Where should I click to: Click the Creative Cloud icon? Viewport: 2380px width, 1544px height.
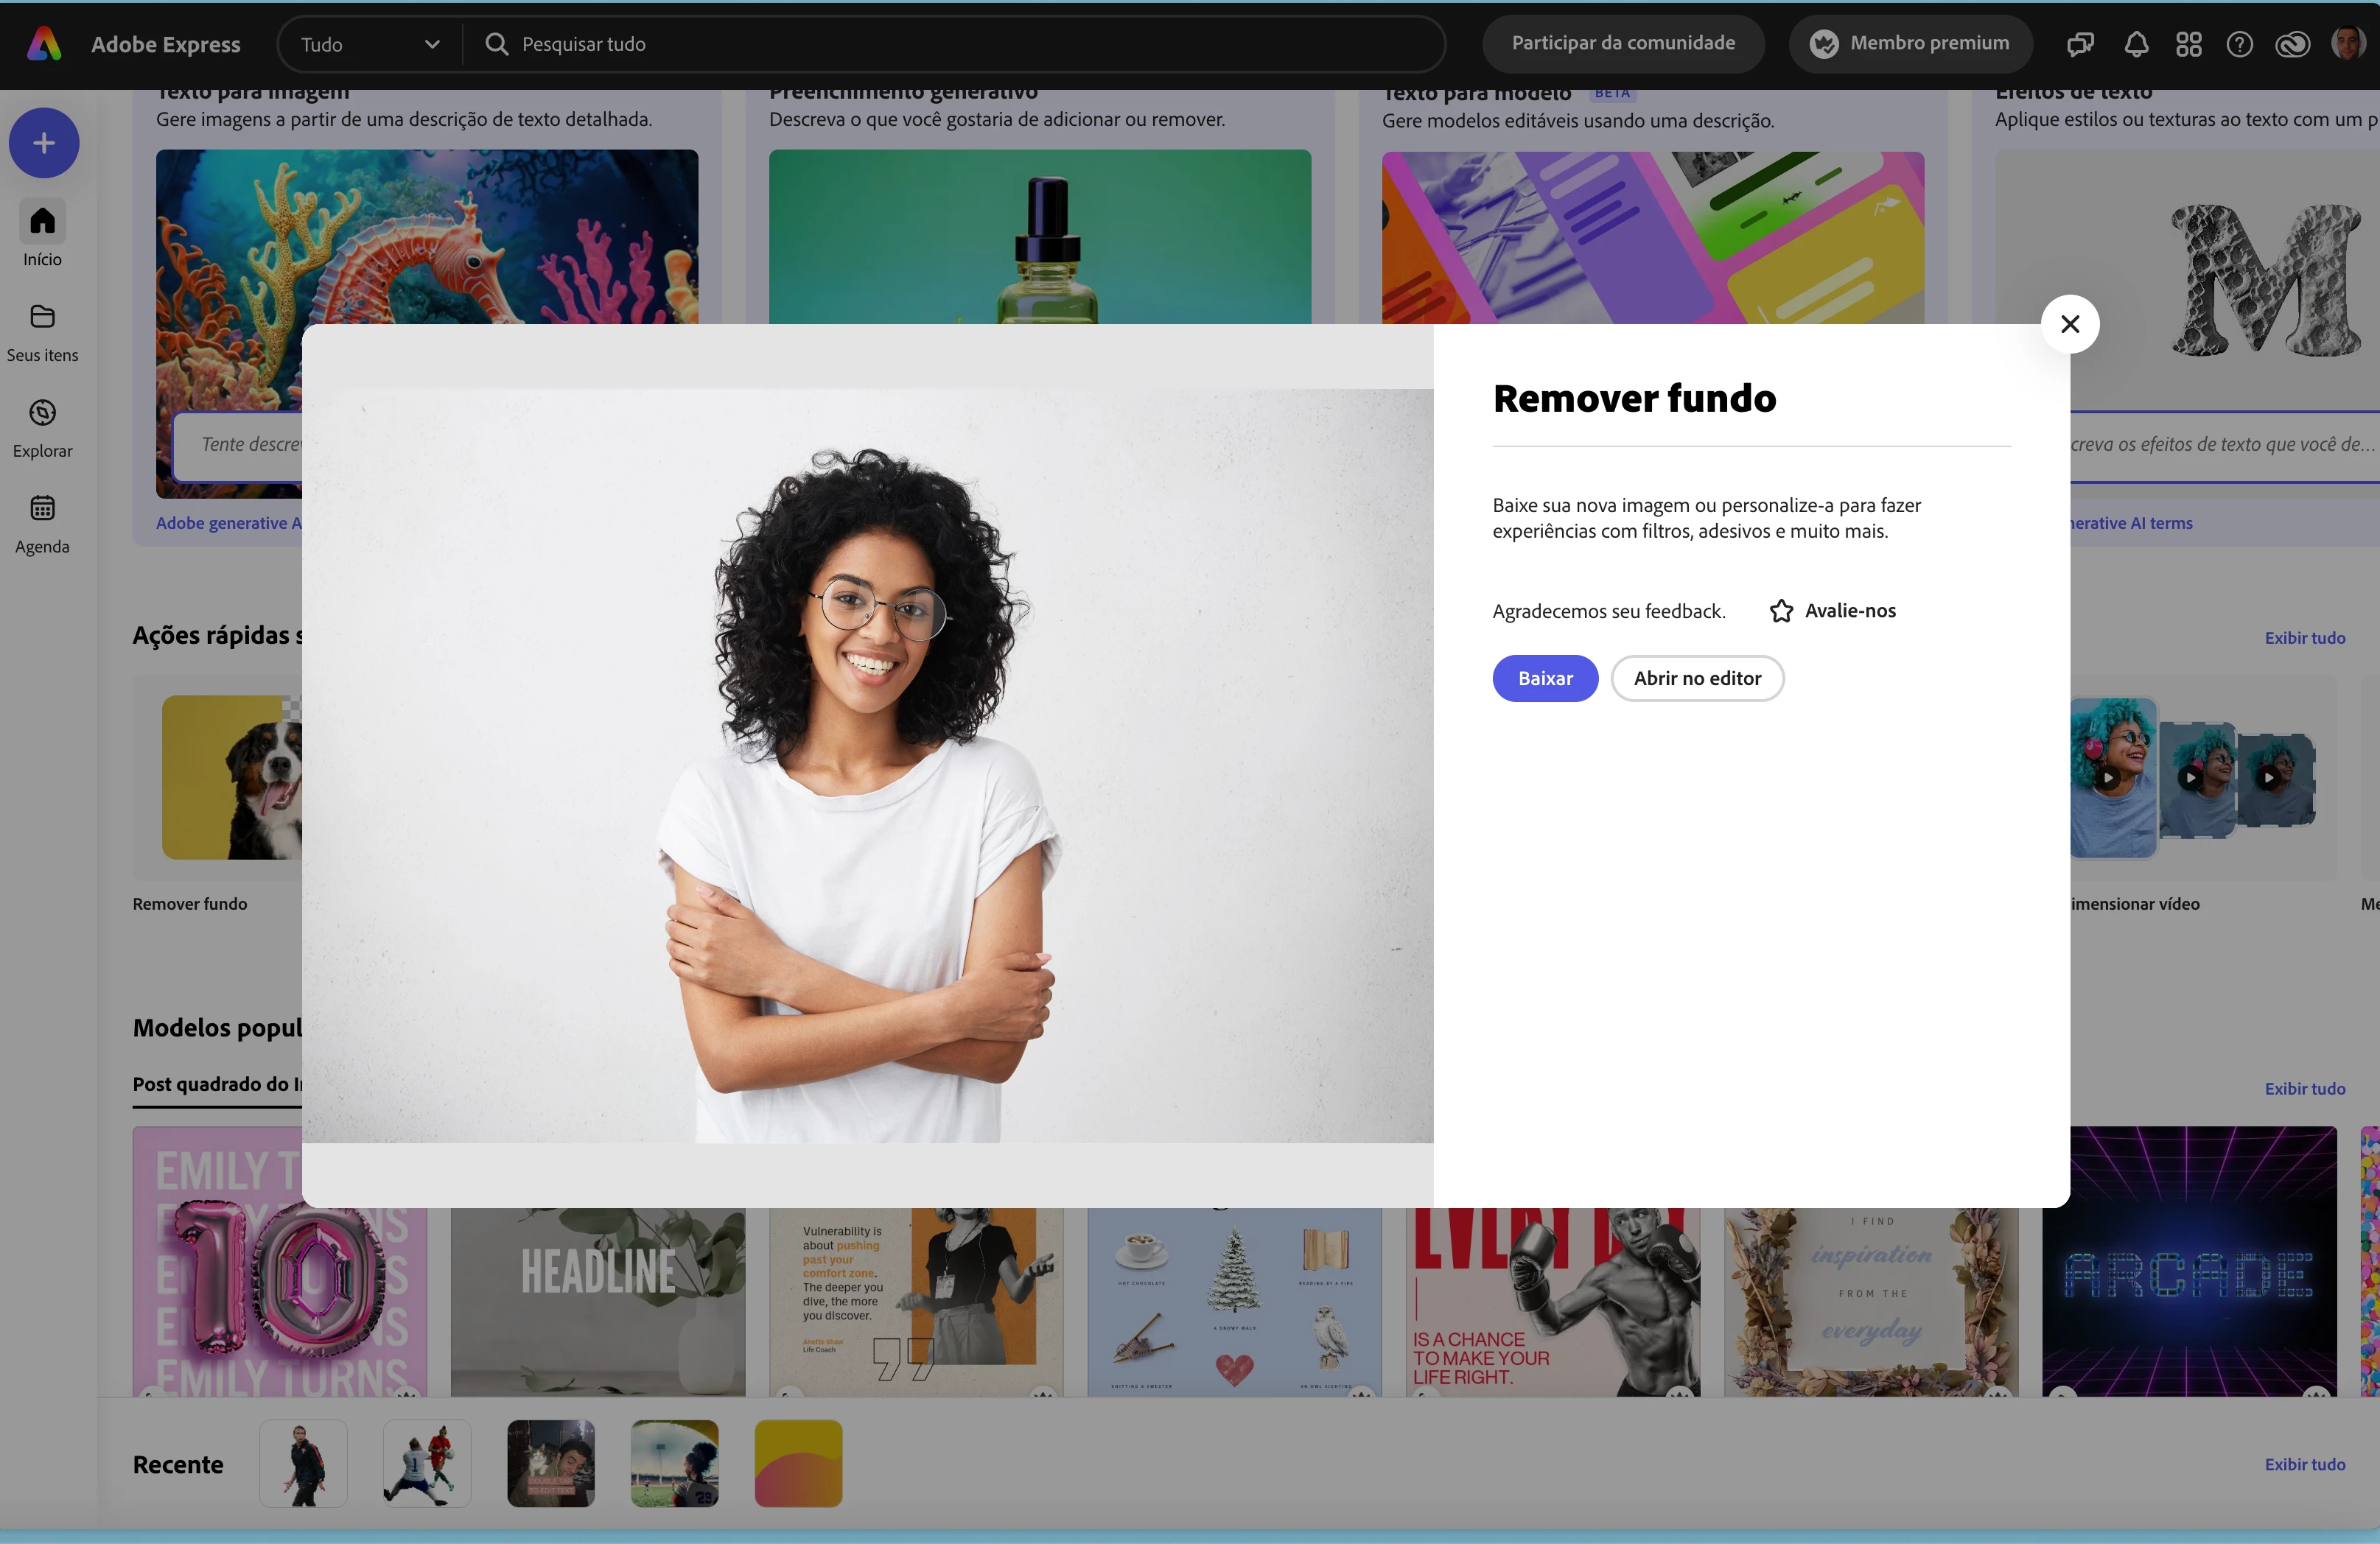click(x=2292, y=44)
